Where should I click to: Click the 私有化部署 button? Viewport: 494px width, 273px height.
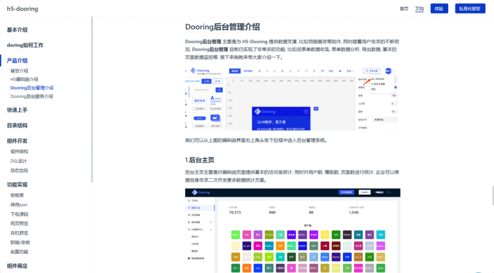point(470,9)
